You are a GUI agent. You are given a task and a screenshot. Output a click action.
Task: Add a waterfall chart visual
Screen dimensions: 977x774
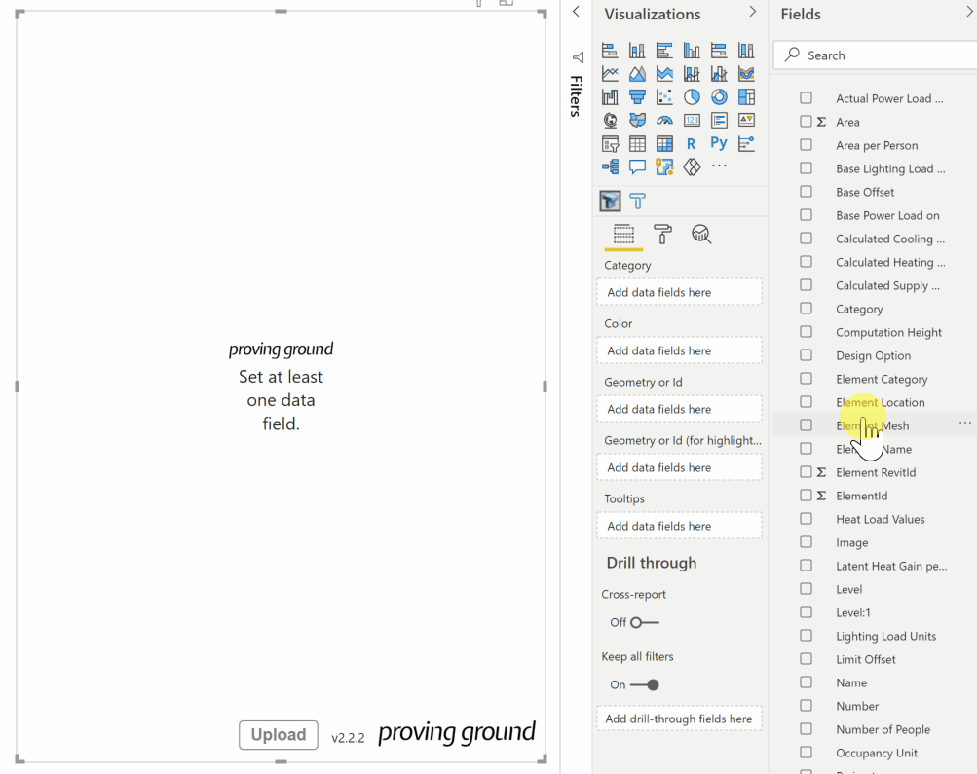(610, 97)
